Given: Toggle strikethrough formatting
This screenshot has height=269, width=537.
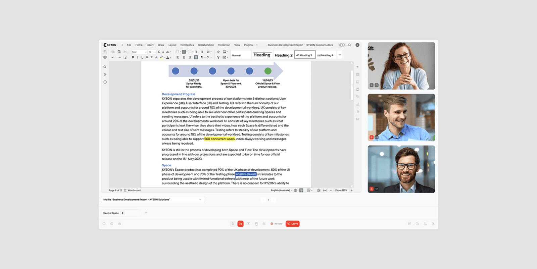Looking at the screenshot, I should (x=147, y=57).
